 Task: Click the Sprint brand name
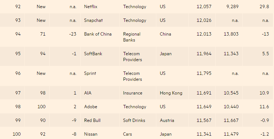[90, 73]
